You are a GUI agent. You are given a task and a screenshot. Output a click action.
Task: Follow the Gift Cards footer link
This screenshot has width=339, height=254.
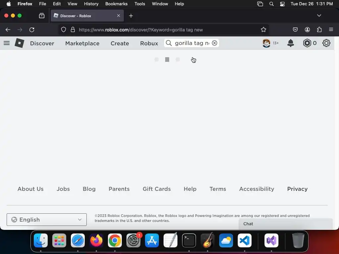tap(157, 189)
